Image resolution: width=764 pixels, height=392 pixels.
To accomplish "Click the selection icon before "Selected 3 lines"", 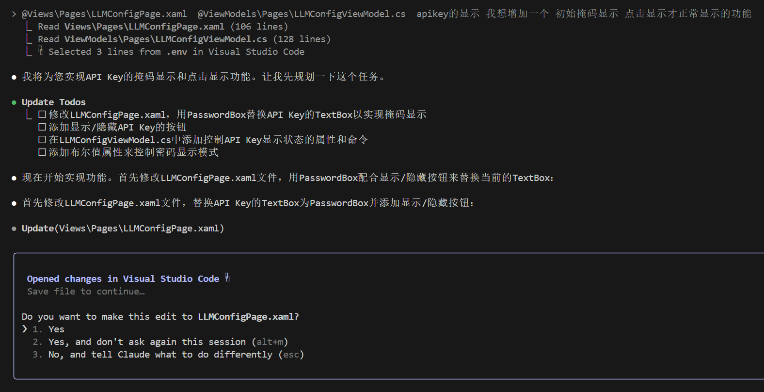I will [41, 51].
